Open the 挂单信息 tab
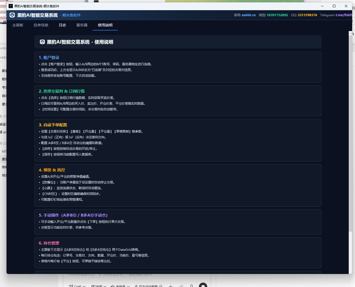The height and width of the screenshot is (287, 355). tap(41, 25)
